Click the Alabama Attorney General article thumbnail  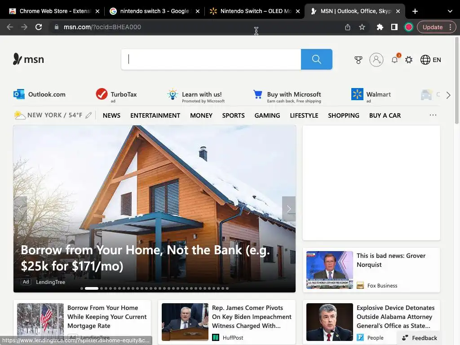click(x=329, y=322)
